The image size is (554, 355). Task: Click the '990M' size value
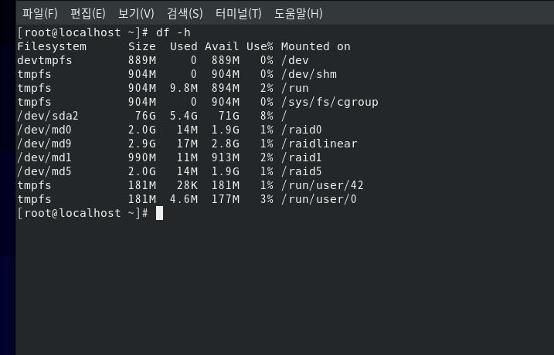coord(141,157)
